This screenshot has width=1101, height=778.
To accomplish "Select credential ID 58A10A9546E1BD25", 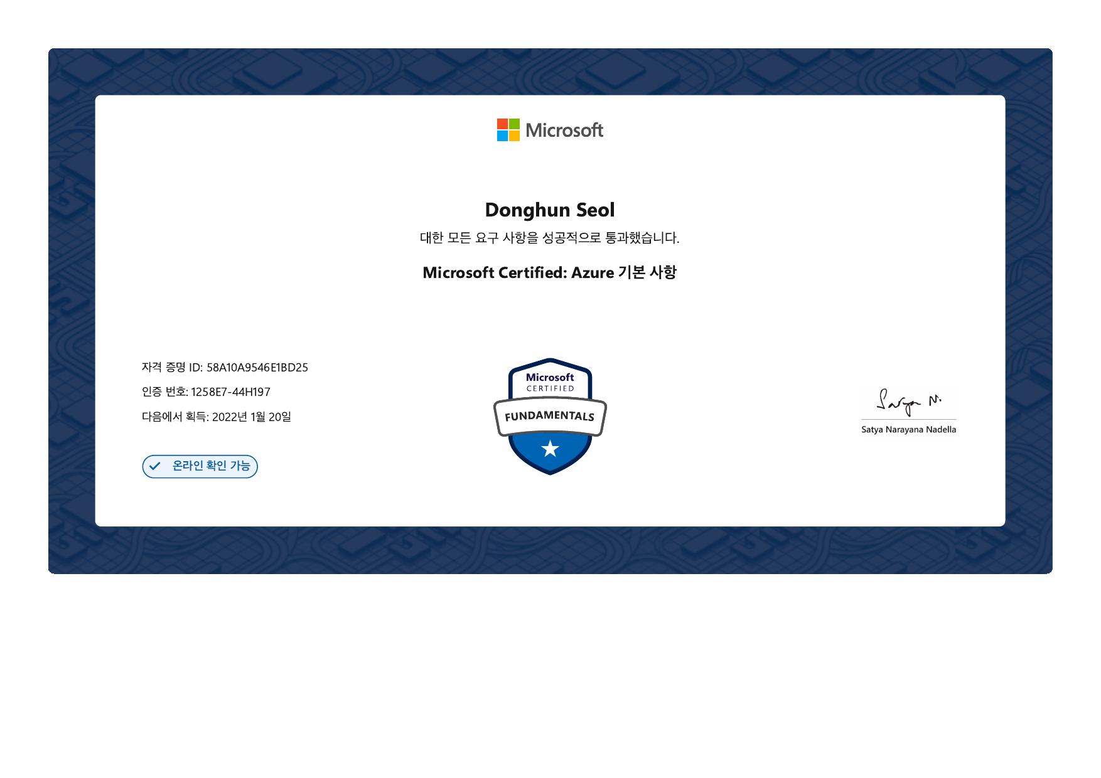I will [257, 368].
